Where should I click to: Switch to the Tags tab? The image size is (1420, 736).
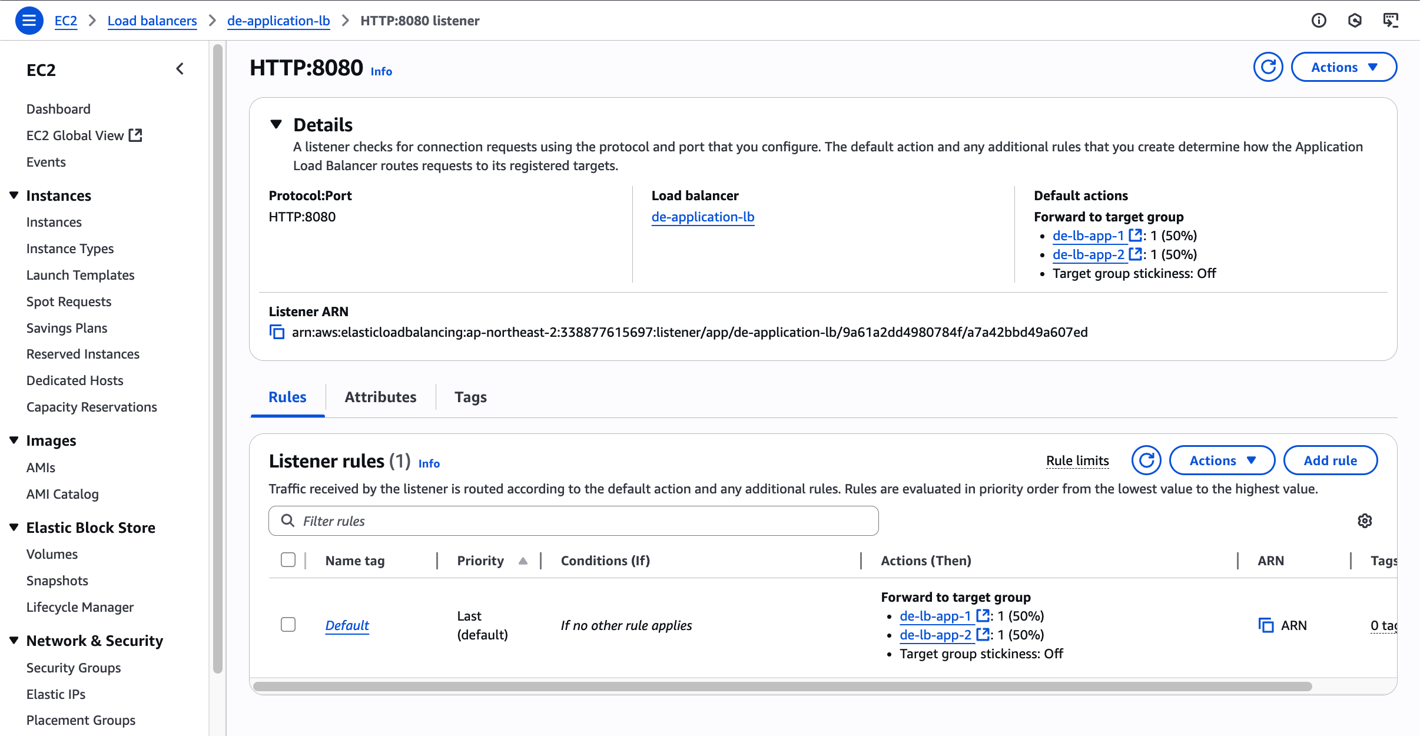click(470, 397)
